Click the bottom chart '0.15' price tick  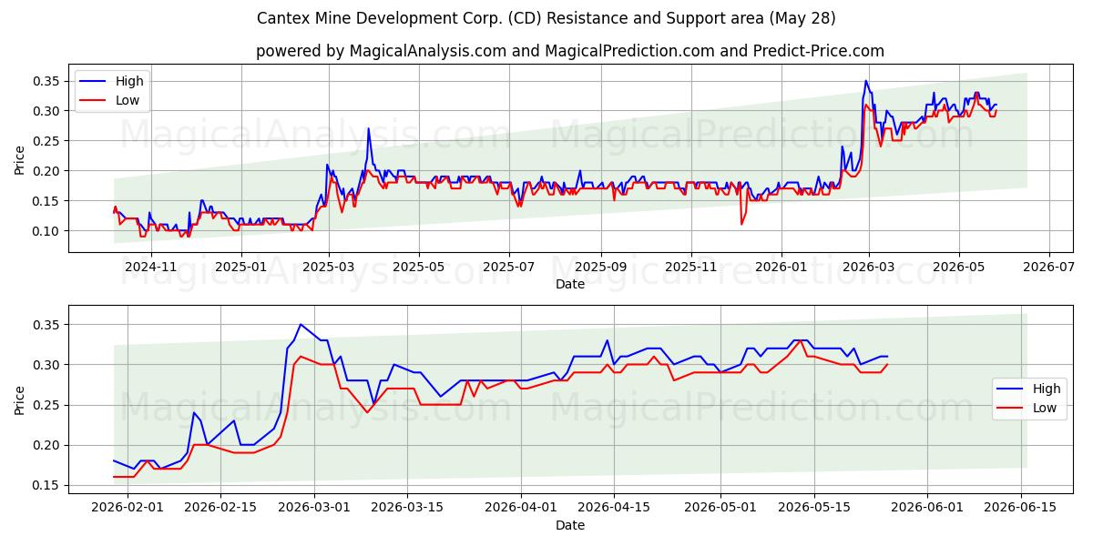pos(47,485)
